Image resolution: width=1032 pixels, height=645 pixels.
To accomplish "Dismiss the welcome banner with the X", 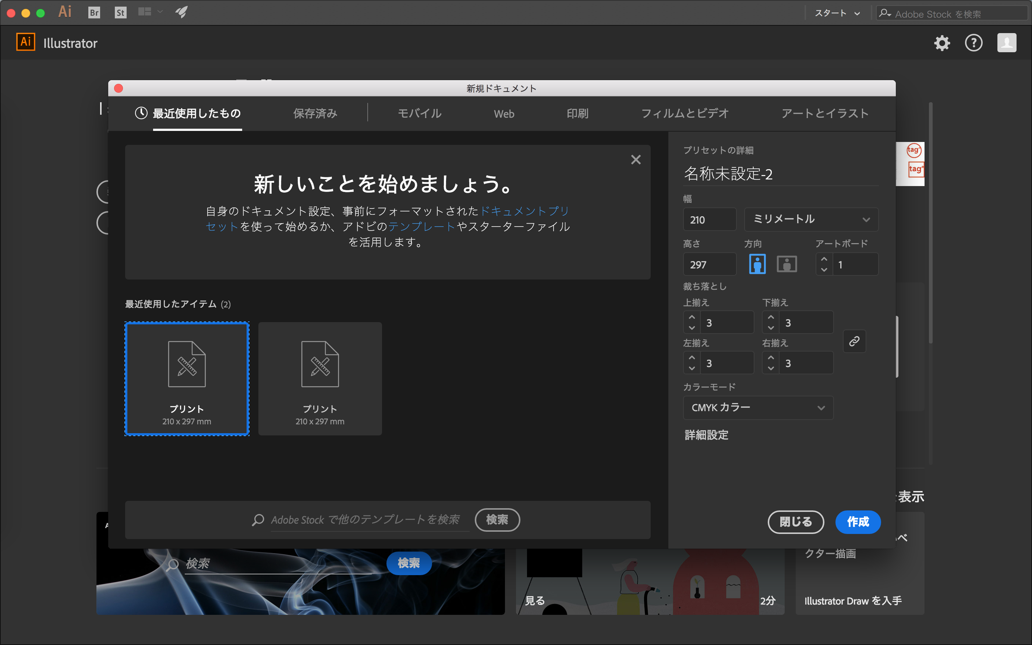I will coord(636,160).
